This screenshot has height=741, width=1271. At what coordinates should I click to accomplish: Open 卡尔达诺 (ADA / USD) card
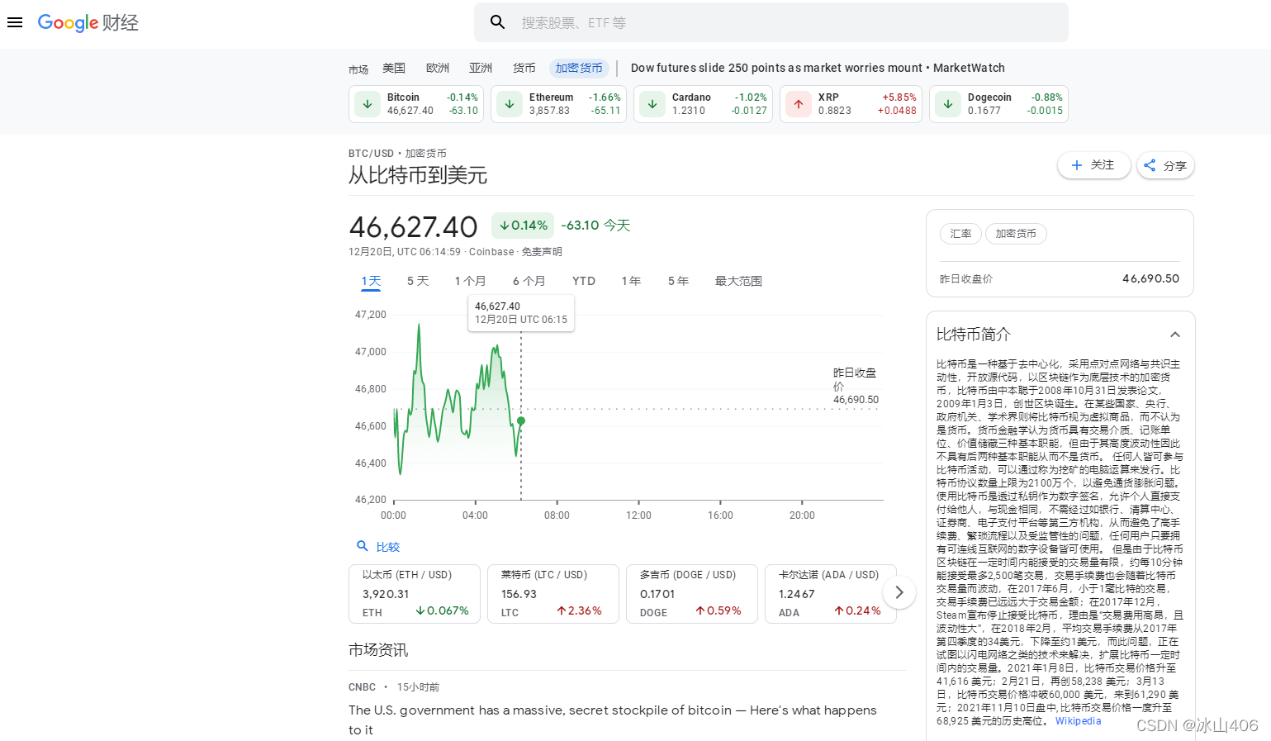point(831,593)
